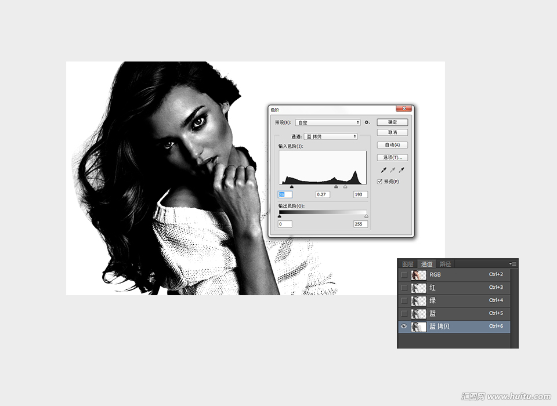Focus the output shadow field showing 0
Viewport: 557px width, 406px height.
(x=285, y=224)
